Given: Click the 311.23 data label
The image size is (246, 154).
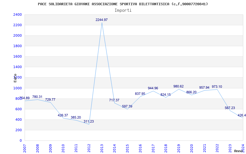Looking at the screenshot, I should [x=89, y=121].
